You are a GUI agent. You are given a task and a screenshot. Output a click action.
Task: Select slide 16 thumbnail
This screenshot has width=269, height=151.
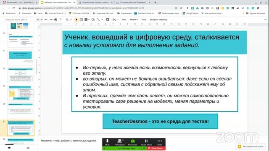pyautogui.click(x=21, y=40)
